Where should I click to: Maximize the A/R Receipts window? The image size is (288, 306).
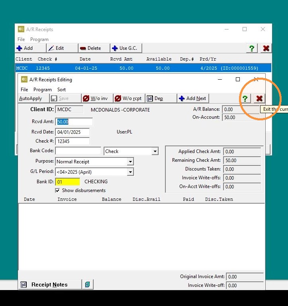tap(245, 29)
